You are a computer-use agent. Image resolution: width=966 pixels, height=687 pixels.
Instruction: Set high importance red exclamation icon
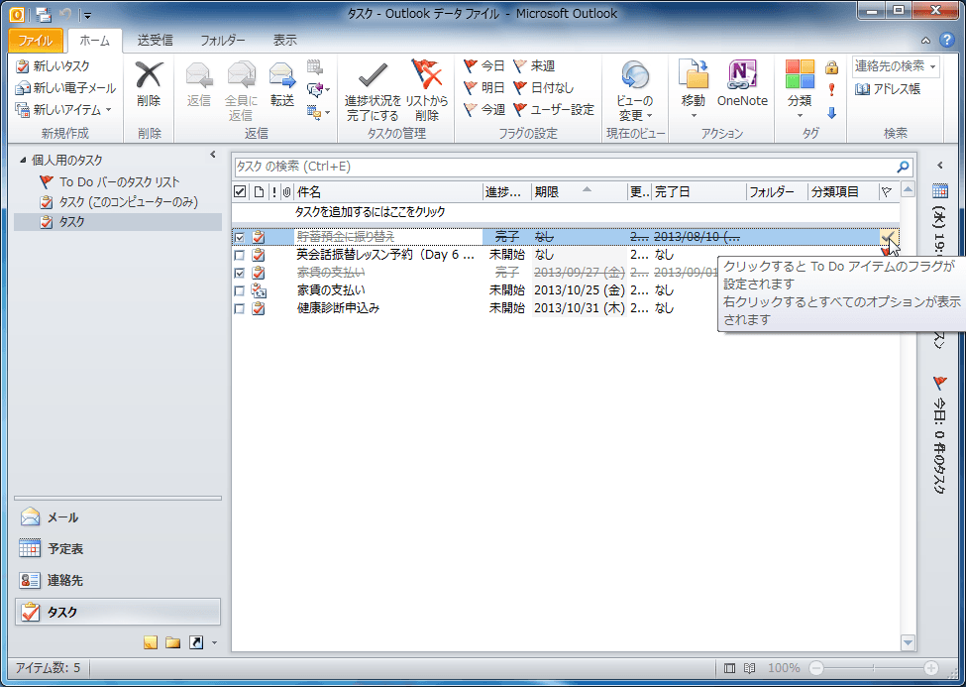pos(831,89)
